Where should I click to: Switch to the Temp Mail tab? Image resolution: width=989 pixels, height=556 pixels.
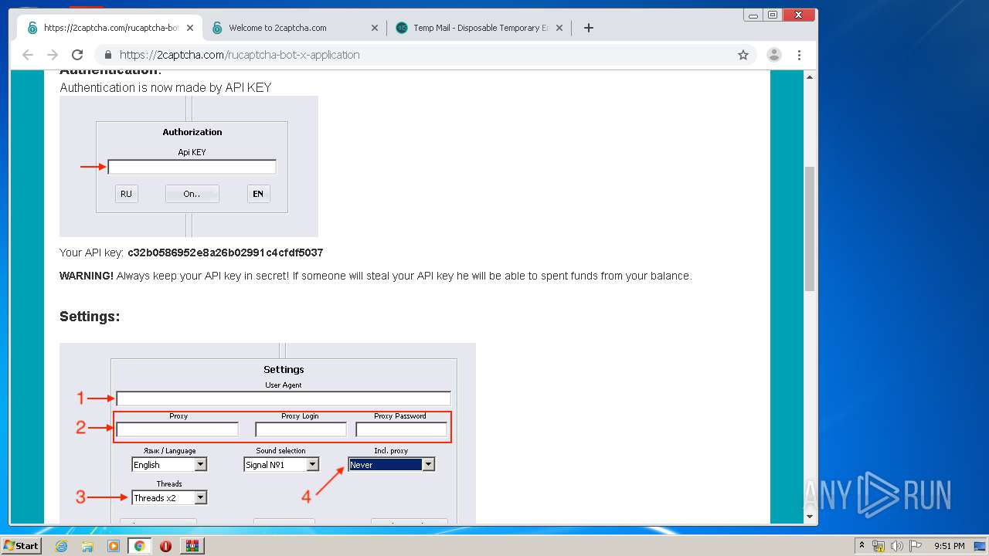coord(480,28)
